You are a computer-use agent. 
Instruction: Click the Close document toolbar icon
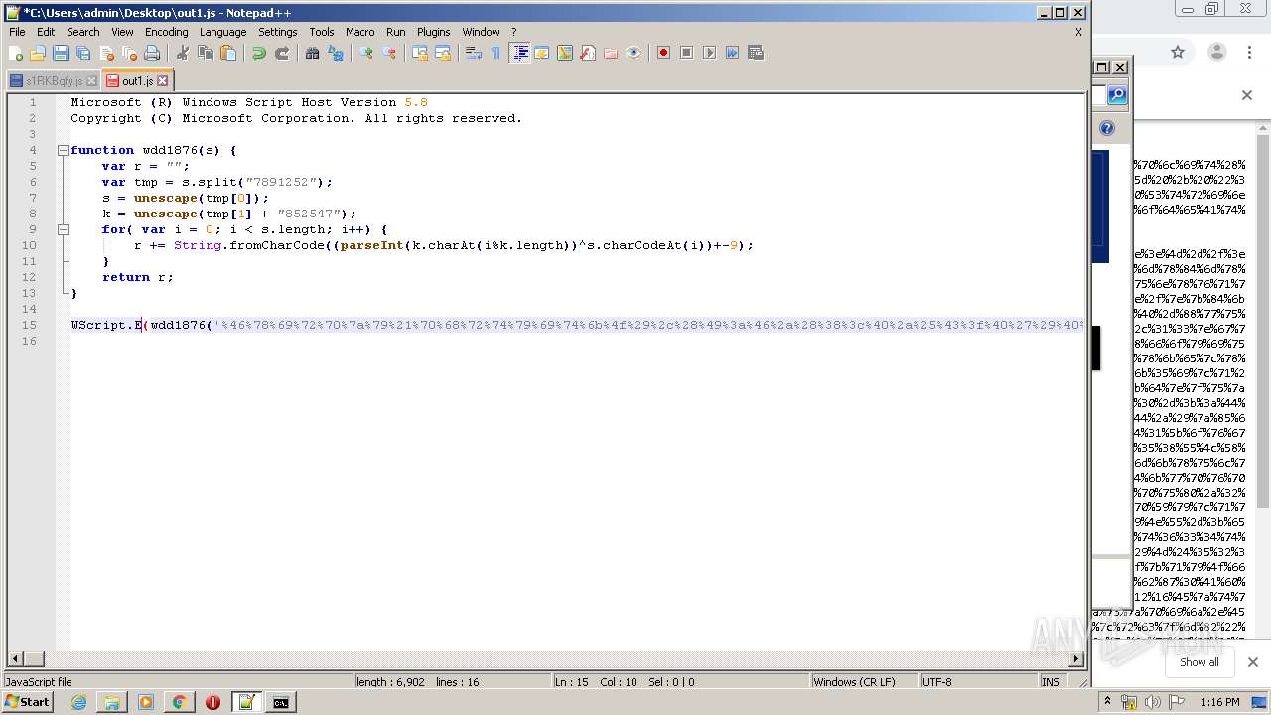tap(106, 53)
